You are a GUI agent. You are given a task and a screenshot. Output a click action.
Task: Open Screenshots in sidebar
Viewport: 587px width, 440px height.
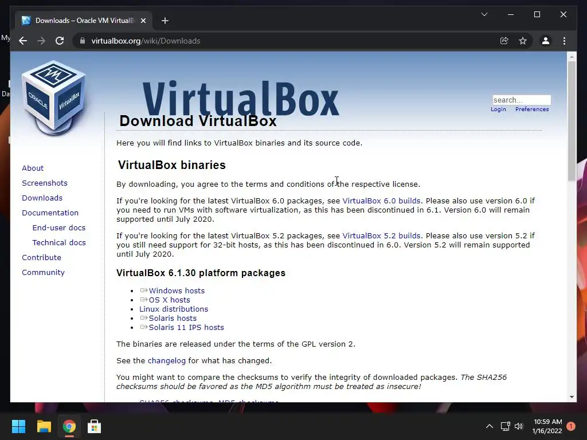click(45, 183)
